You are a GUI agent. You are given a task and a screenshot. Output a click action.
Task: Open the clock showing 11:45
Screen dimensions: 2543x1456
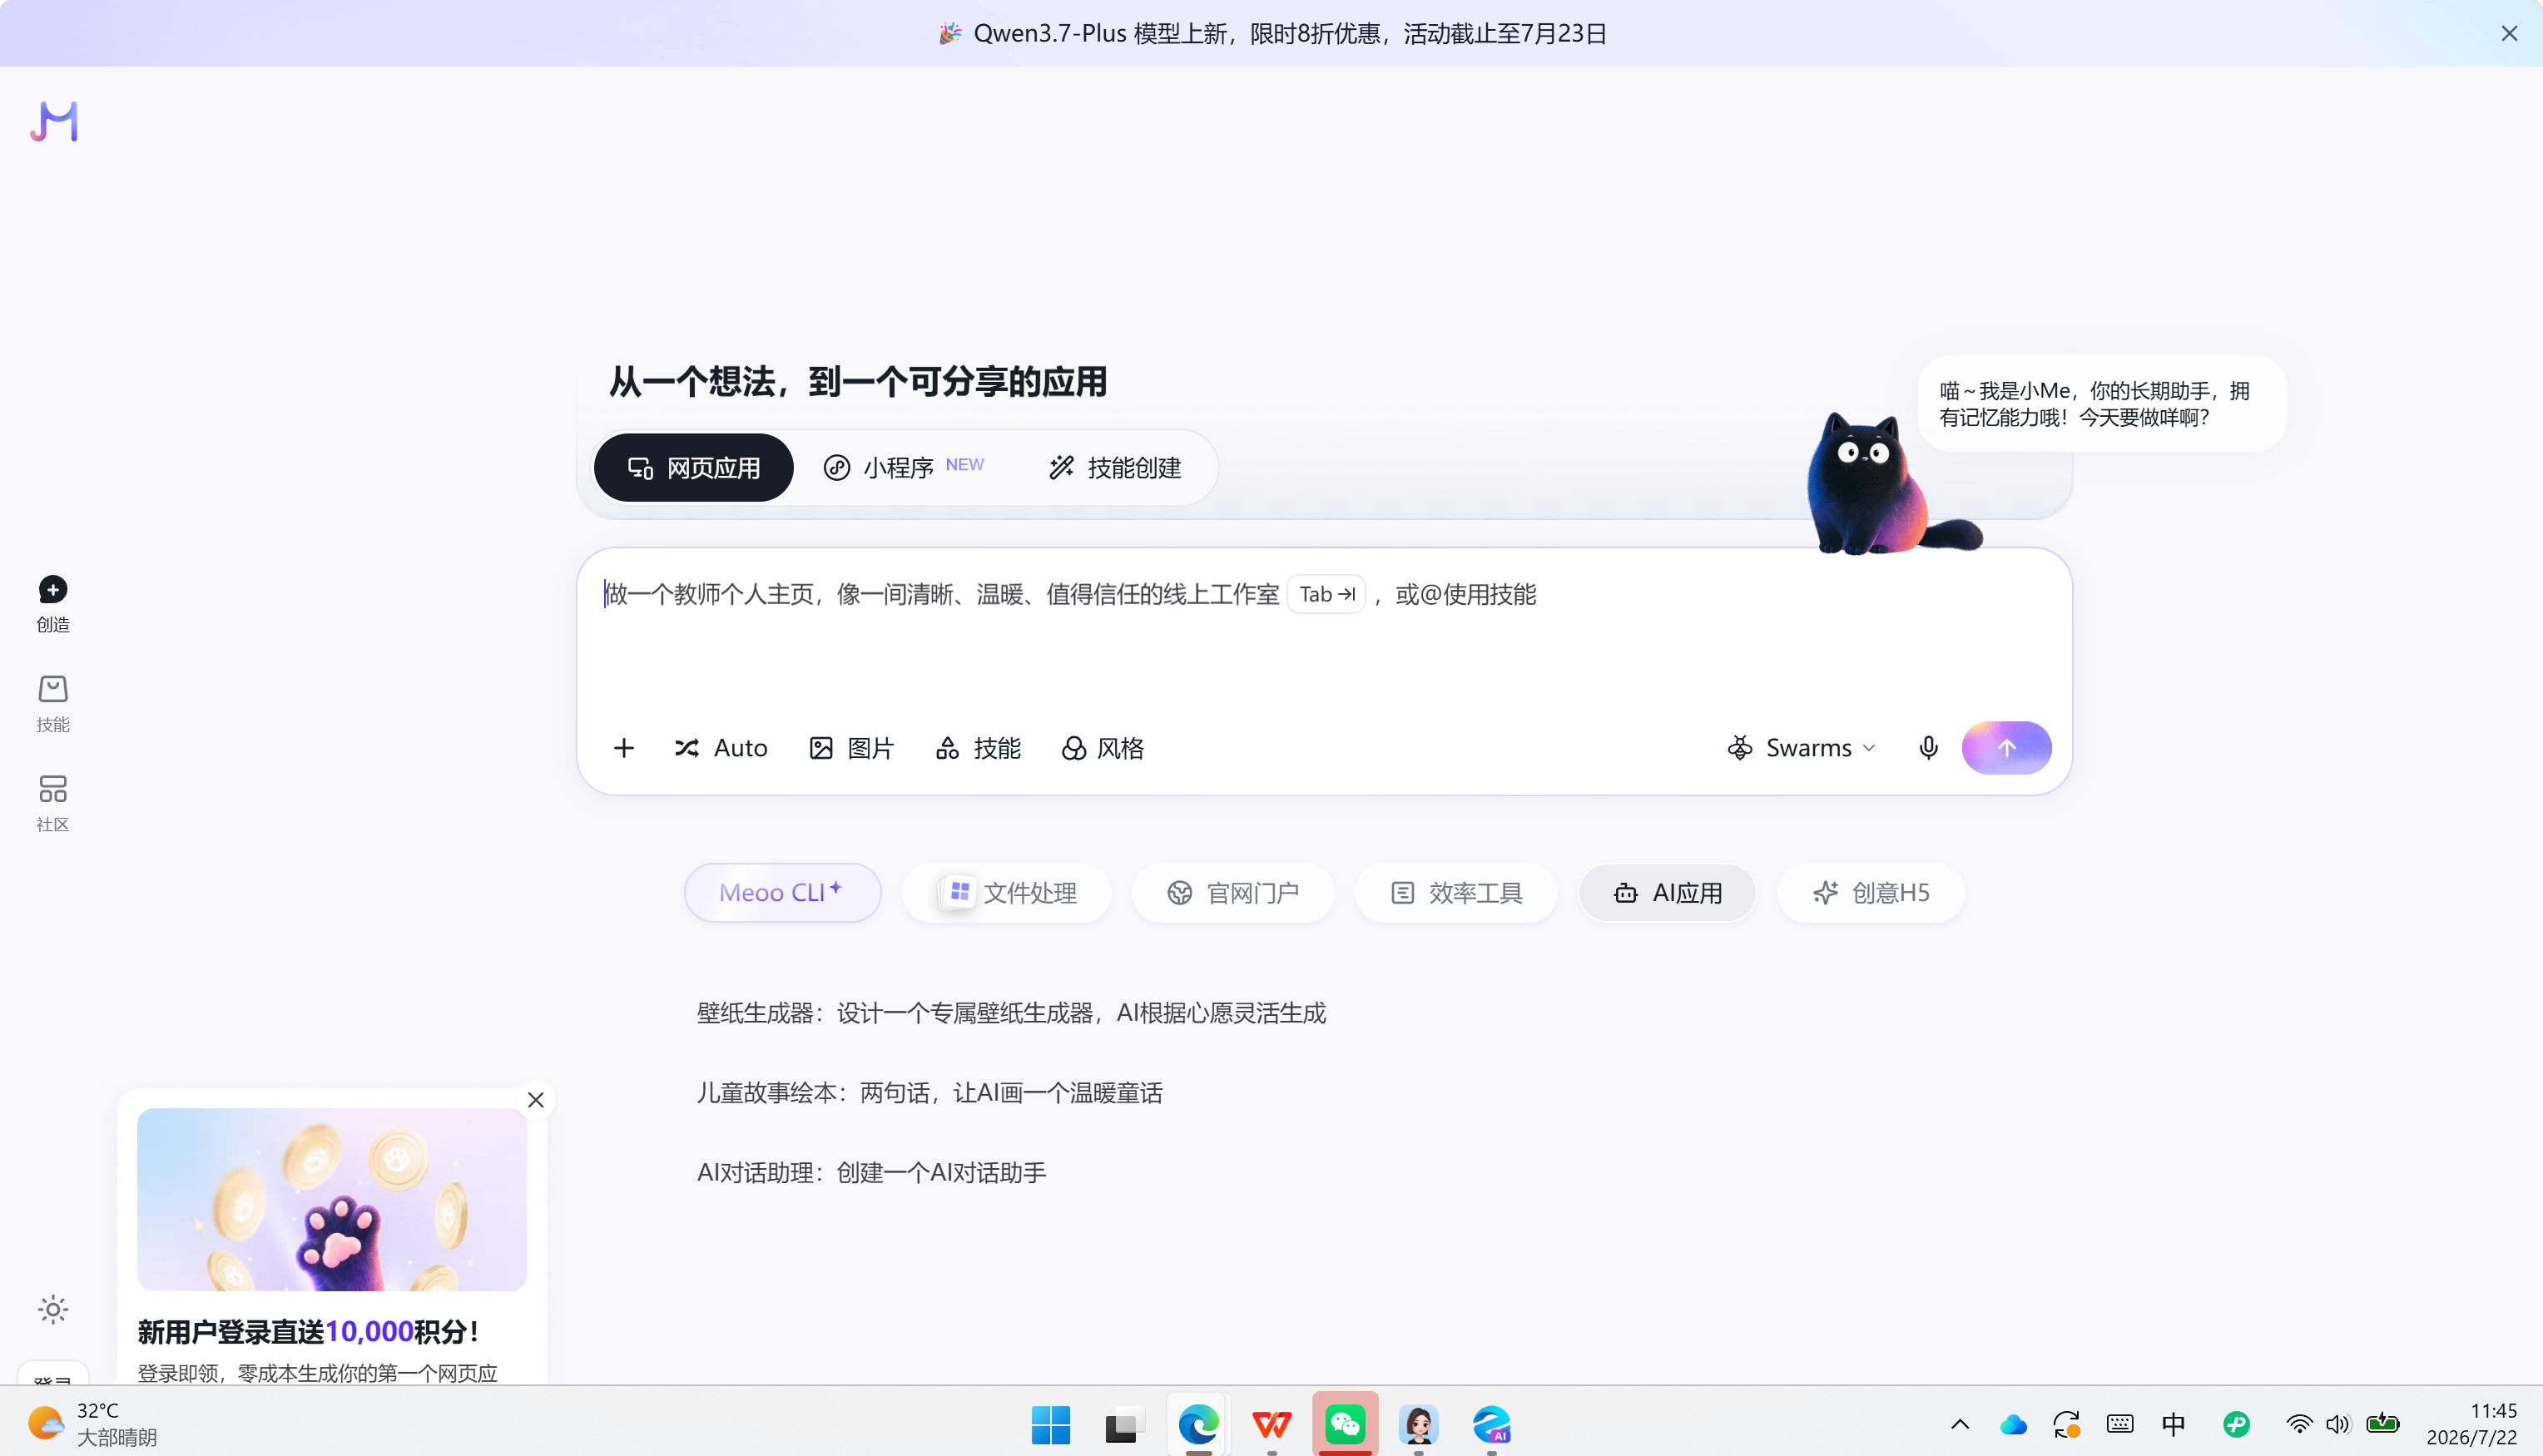tap(2471, 1424)
